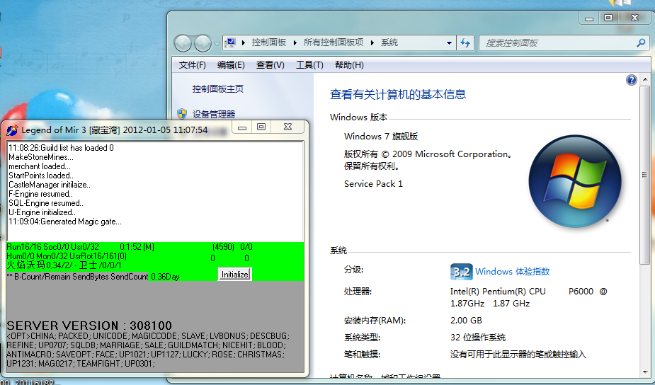Image resolution: width=655 pixels, height=385 pixels.
Task: Click the computer icon in the address bar
Action: (230, 42)
